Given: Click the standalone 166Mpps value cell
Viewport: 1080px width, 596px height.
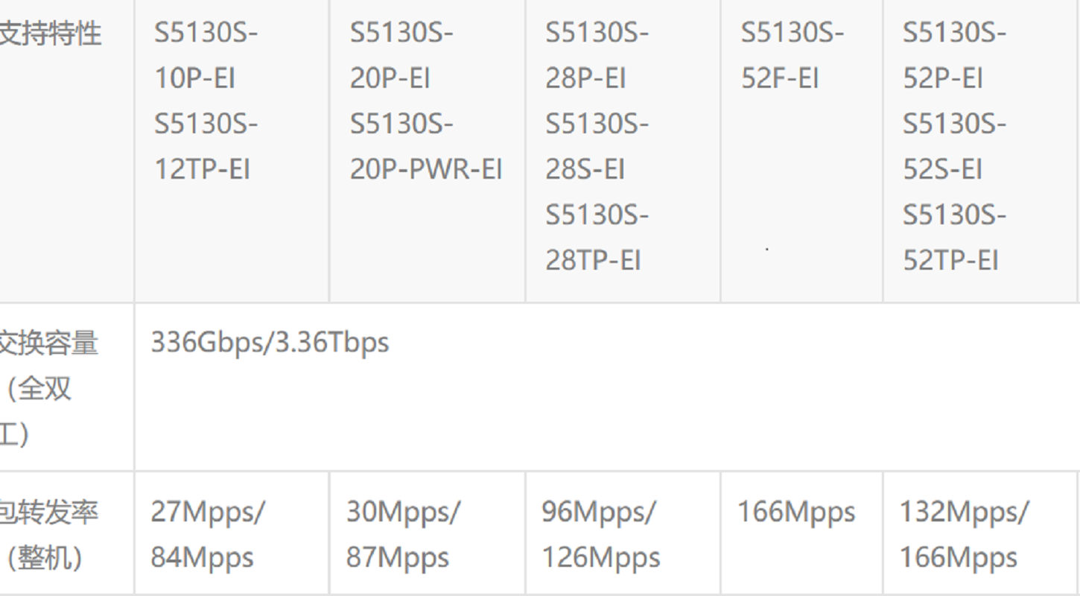Looking at the screenshot, I should tap(795, 513).
